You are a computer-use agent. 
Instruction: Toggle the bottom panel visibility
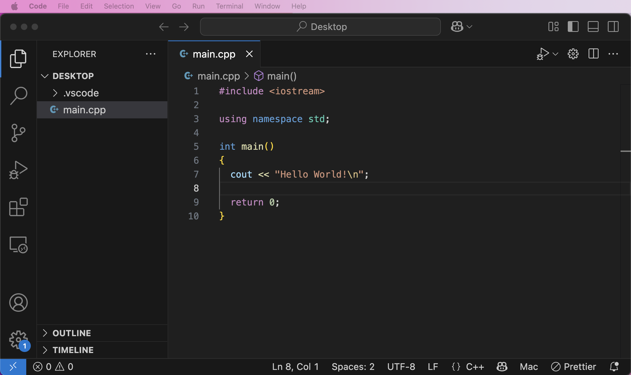pyautogui.click(x=593, y=27)
